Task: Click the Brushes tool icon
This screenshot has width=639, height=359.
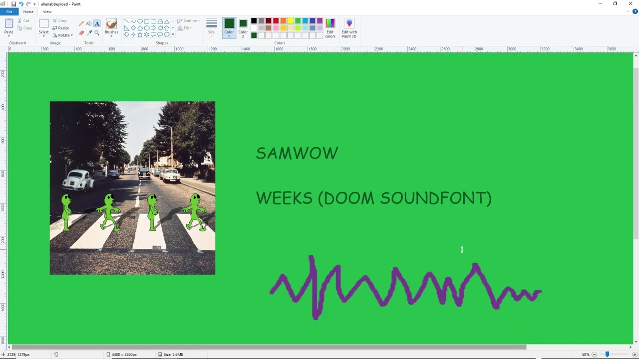Action: (x=111, y=23)
